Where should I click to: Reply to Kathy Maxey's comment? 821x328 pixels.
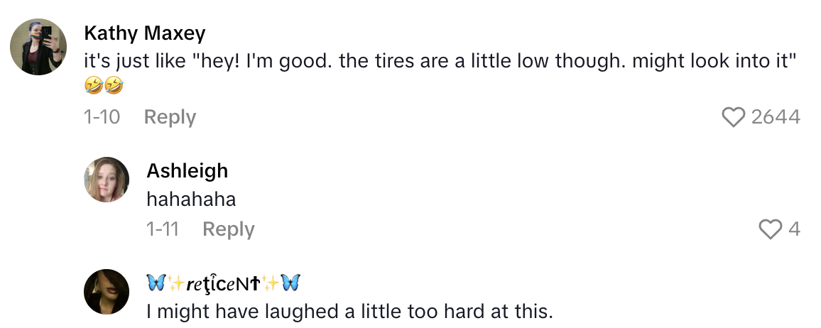[x=170, y=117]
